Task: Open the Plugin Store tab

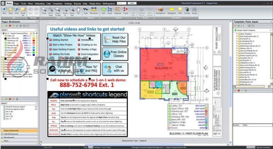Action: coord(95,3)
